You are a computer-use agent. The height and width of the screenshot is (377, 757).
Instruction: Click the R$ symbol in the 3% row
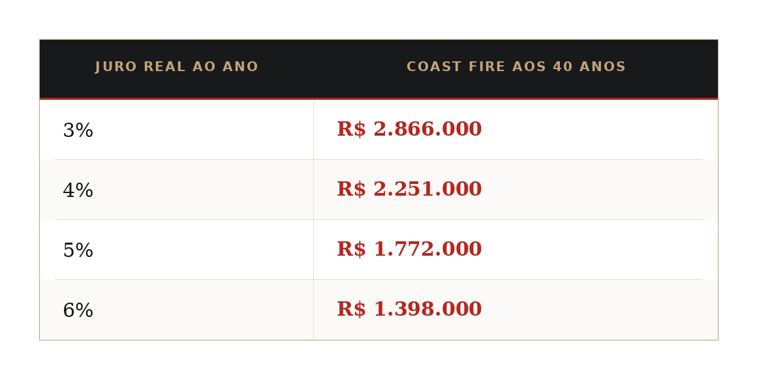352,129
